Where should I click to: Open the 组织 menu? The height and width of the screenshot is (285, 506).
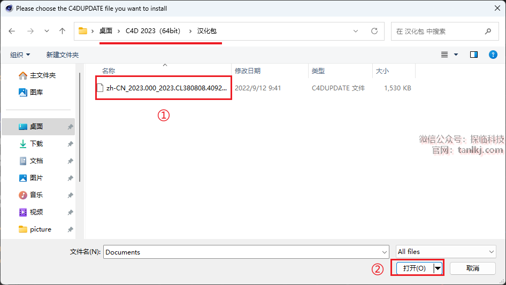coord(20,55)
